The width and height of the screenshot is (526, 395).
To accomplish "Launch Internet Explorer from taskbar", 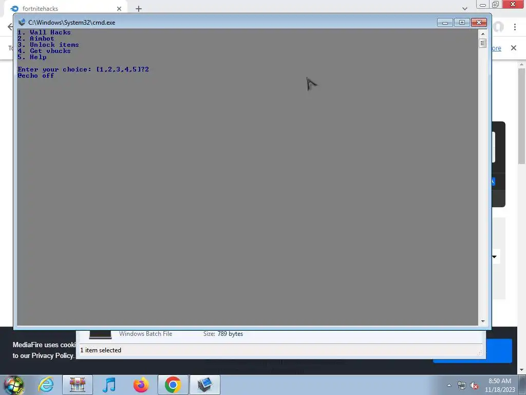I will 46,385.
